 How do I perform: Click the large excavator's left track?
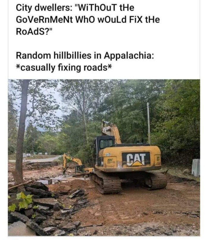(x=106, y=182)
